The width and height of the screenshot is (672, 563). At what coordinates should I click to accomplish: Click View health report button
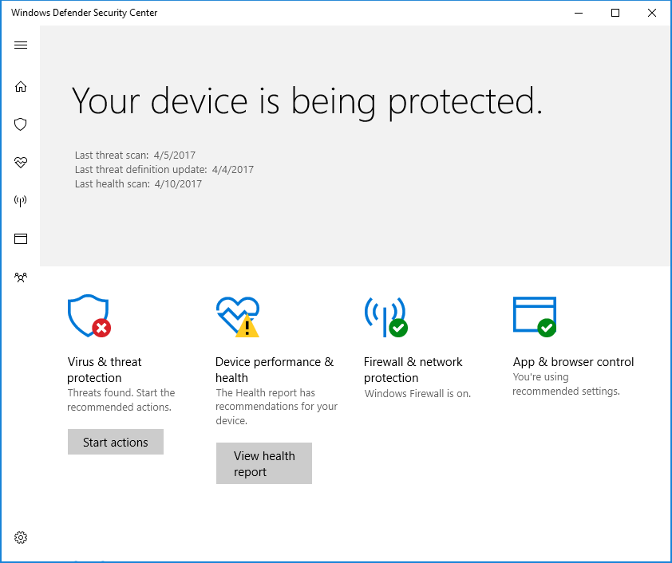click(264, 463)
